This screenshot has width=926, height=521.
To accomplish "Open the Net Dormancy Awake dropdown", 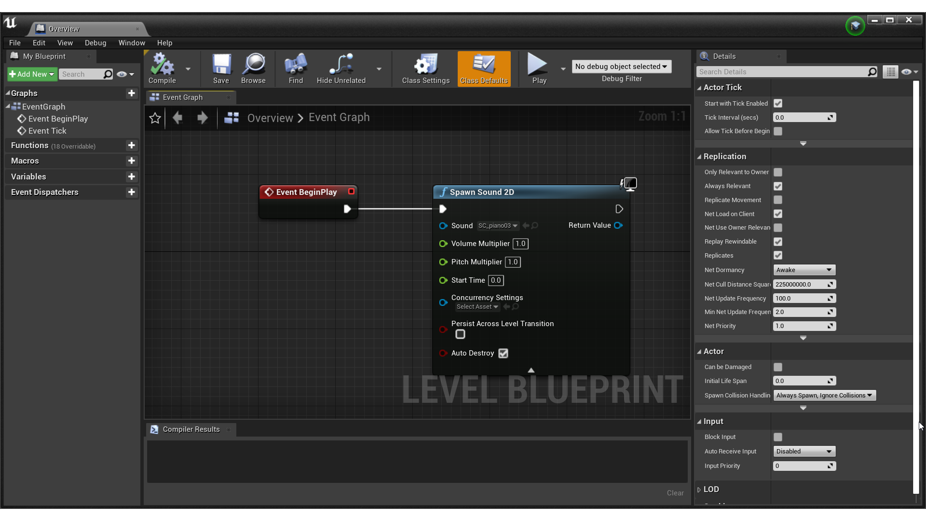I will [804, 270].
